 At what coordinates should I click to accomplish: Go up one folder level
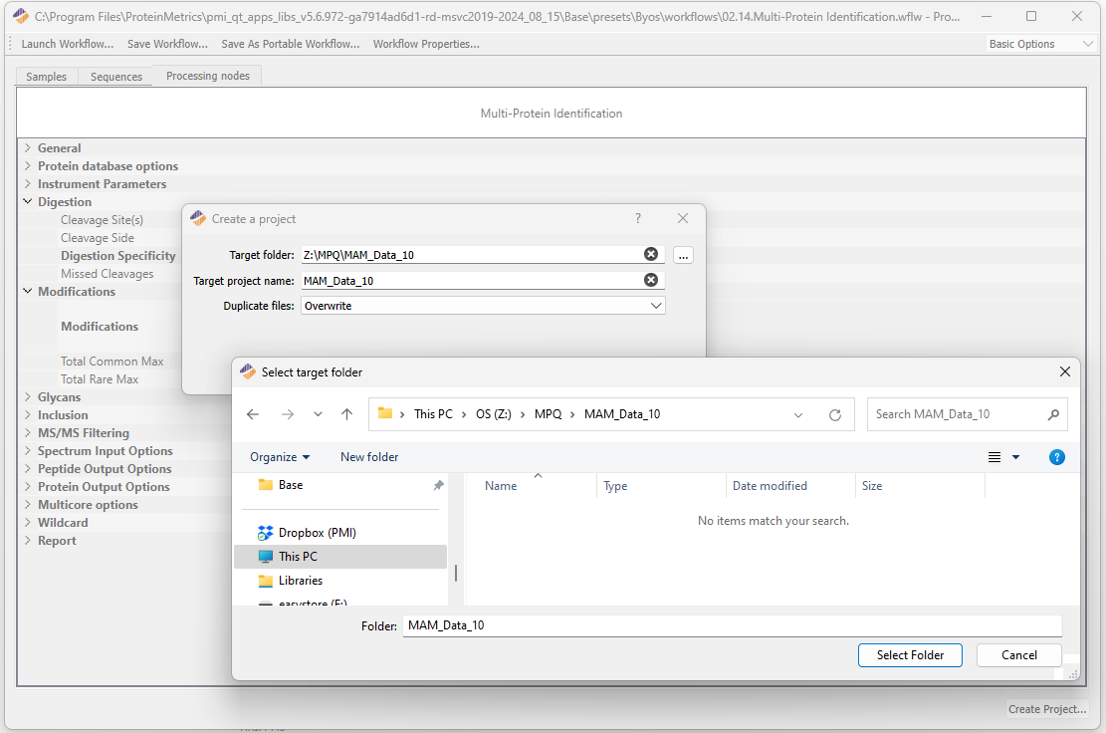[347, 414]
